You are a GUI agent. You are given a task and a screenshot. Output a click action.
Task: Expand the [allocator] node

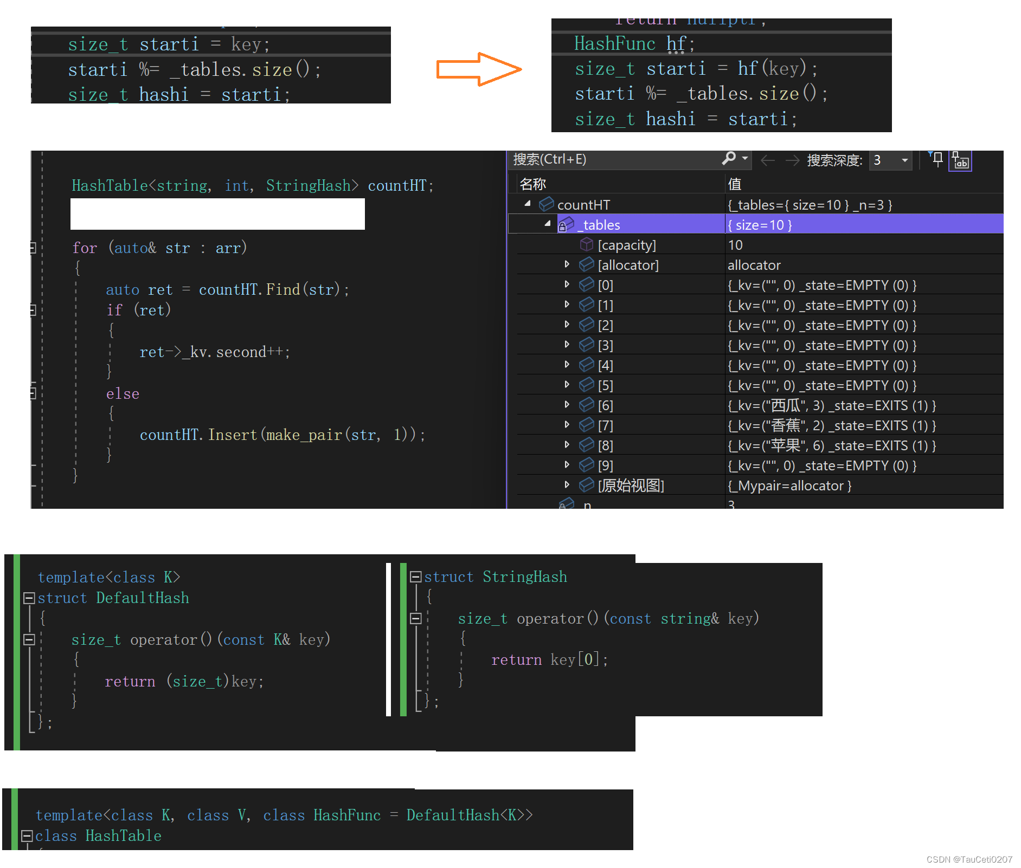(x=567, y=264)
